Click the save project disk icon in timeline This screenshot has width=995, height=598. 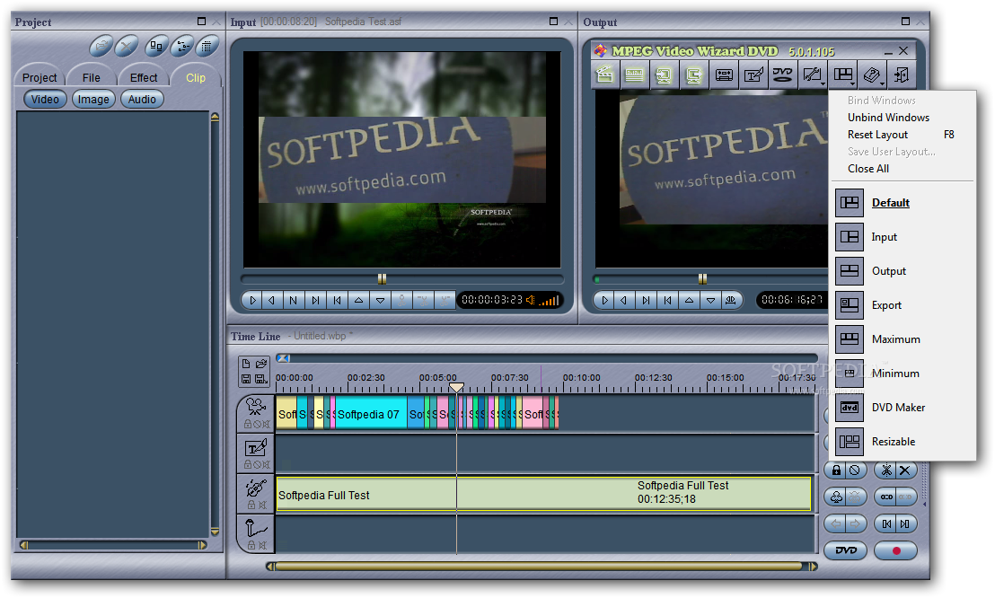point(246,379)
